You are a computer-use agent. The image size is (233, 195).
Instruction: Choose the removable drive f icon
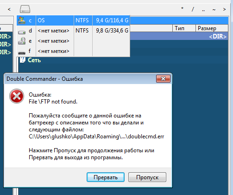tap(22, 52)
